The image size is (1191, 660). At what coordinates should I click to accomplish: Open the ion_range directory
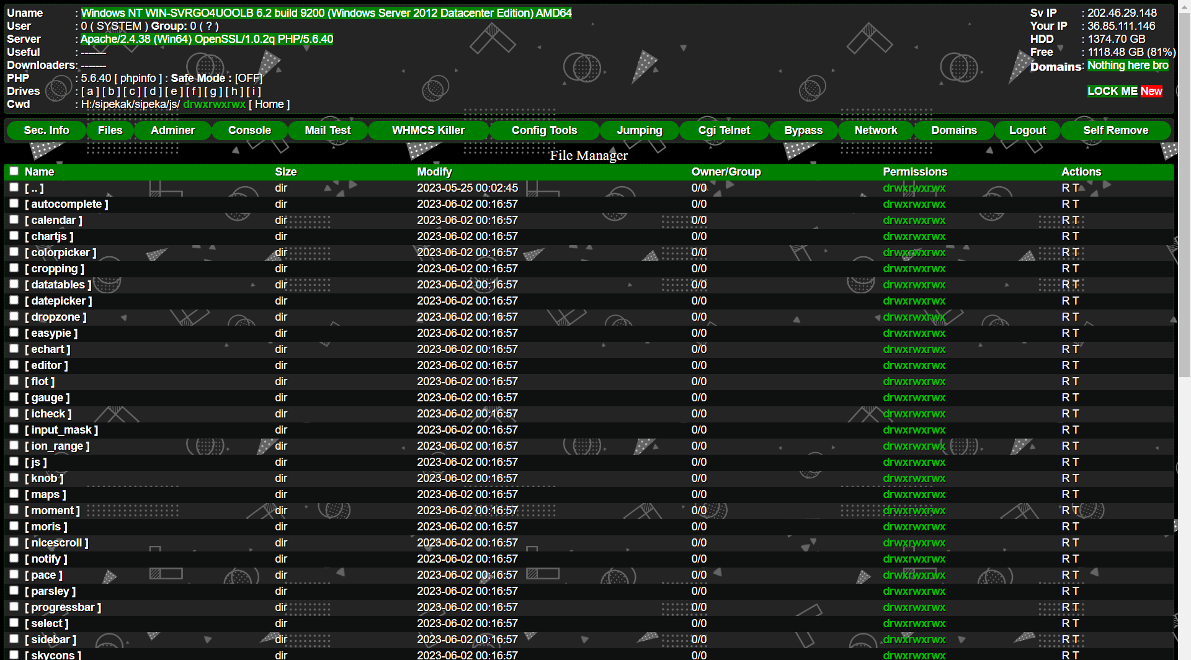[57, 446]
